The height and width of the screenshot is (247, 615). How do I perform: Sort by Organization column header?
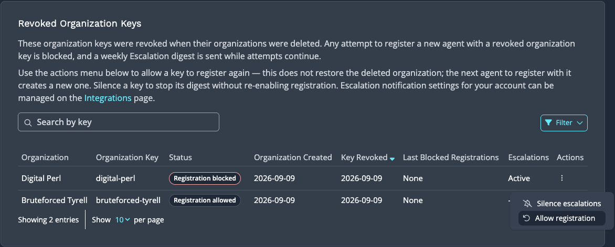pos(45,158)
